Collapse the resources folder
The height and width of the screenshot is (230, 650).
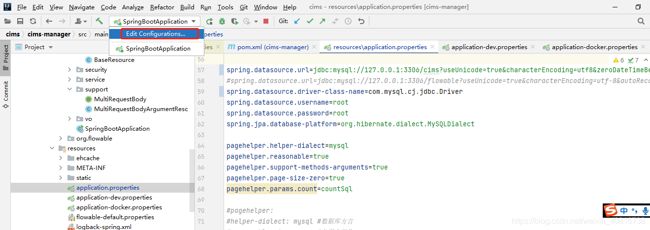click(52, 148)
